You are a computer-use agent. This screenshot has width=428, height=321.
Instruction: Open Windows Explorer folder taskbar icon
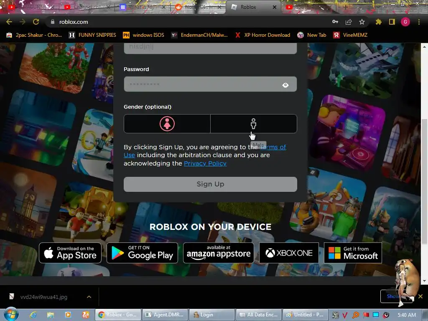pyautogui.click(x=51, y=315)
